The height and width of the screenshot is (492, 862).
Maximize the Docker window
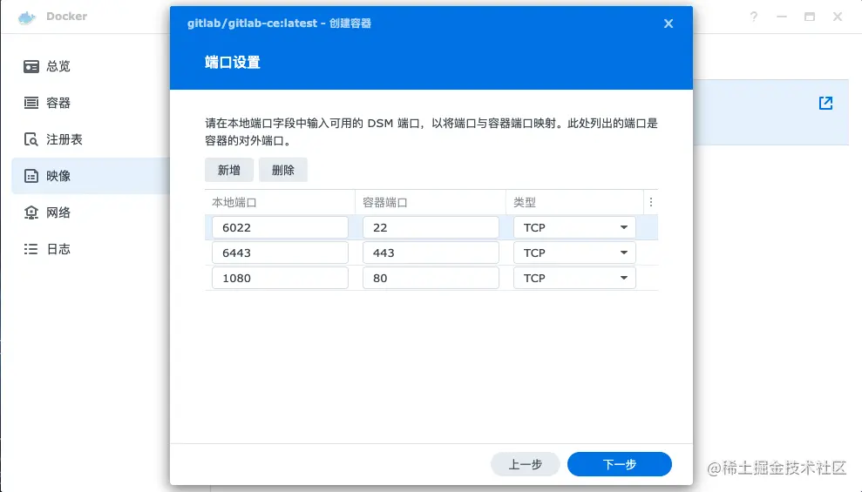[x=810, y=17]
